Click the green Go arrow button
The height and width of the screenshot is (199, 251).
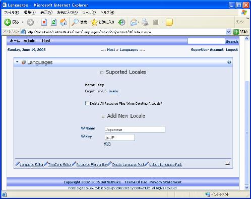(236, 32)
